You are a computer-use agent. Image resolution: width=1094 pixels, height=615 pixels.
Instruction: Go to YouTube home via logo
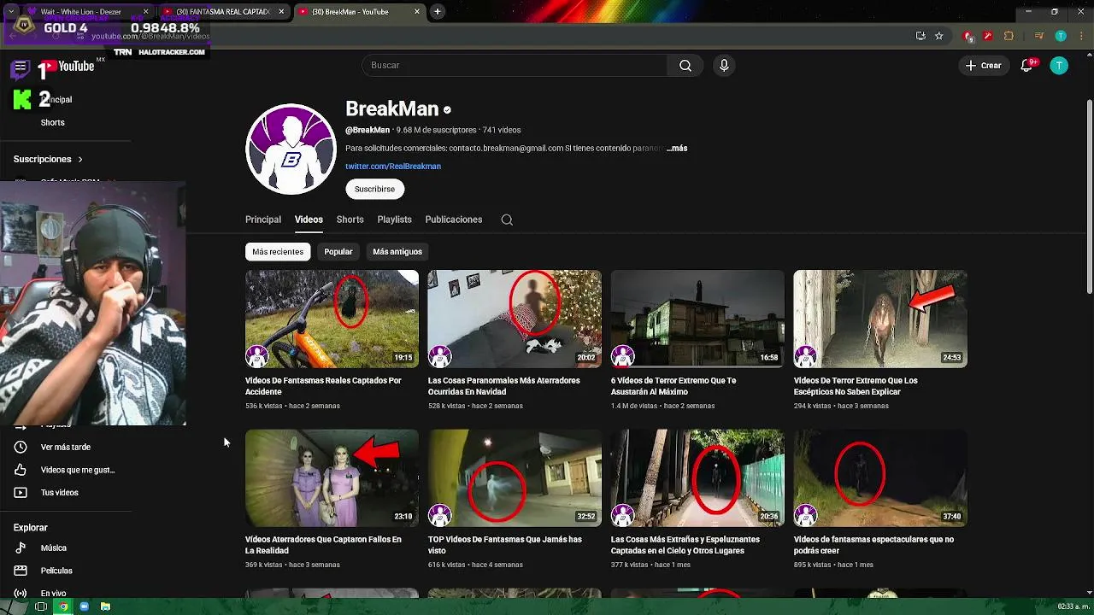point(67,67)
